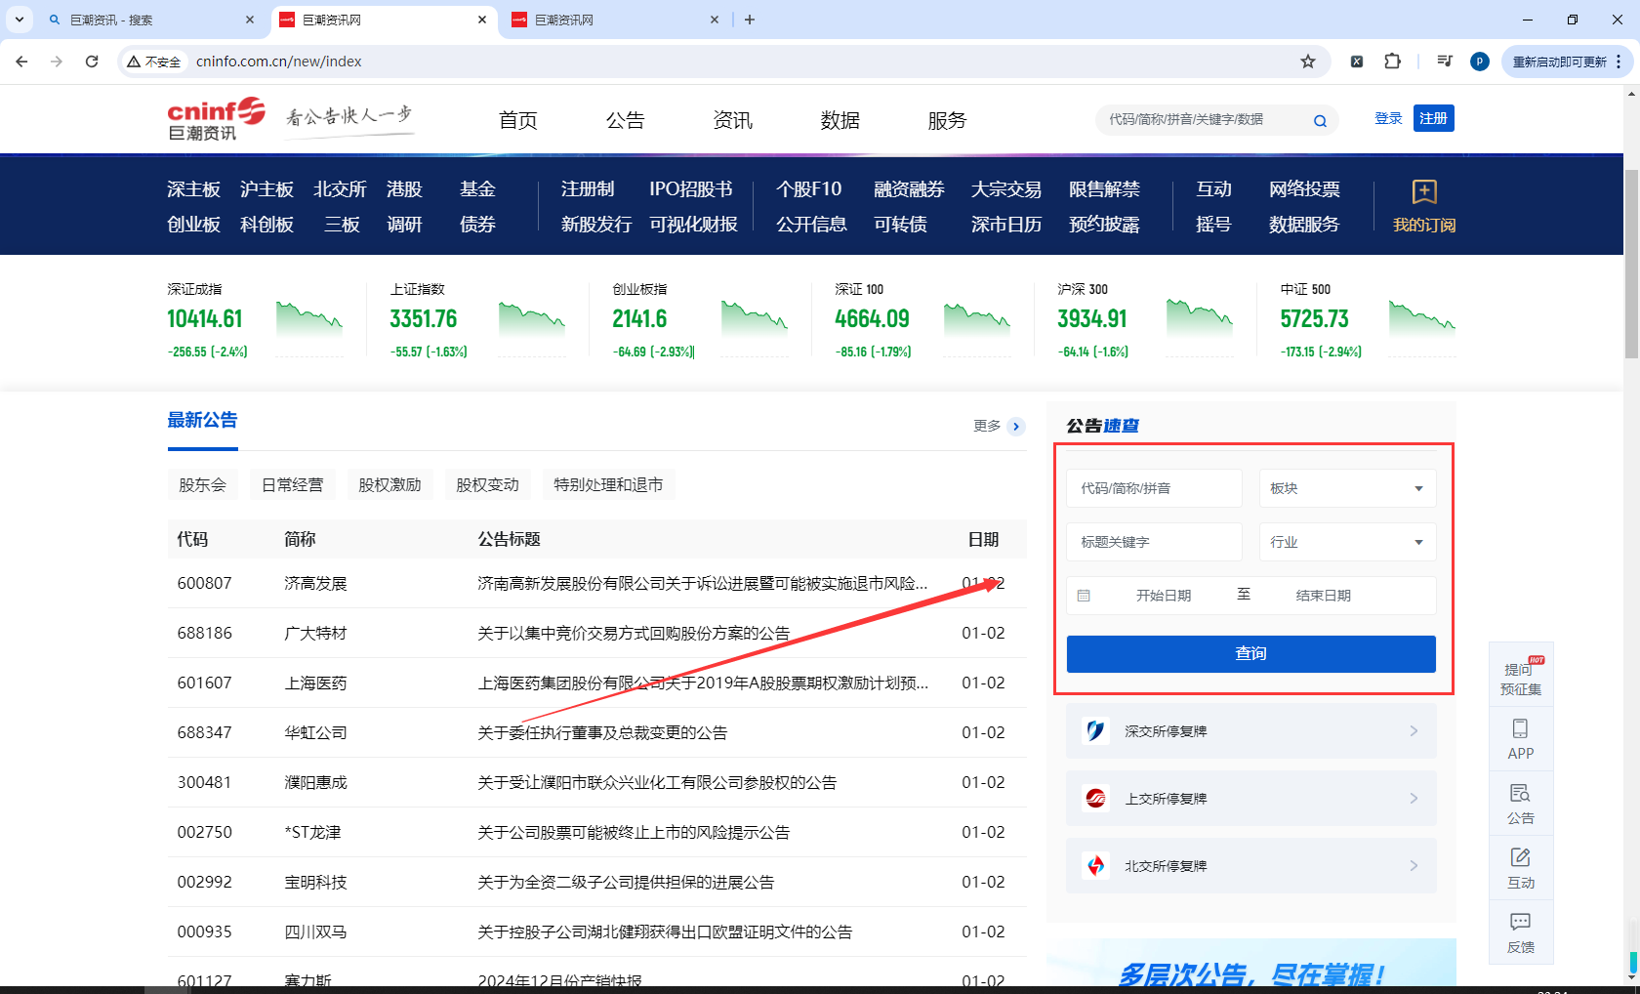Open the 深主板 navigation link

[x=194, y=189]
